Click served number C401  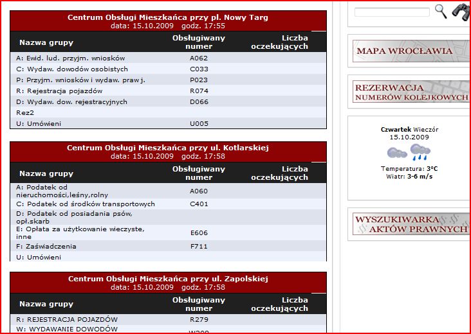click(x=199, y=204)
